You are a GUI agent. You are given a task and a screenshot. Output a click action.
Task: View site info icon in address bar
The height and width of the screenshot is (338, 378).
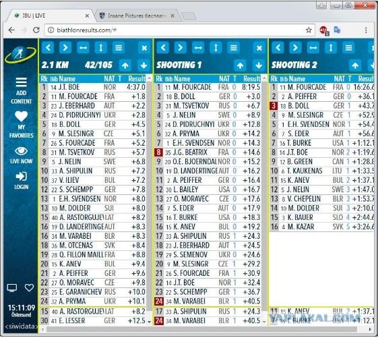[51, 30]
